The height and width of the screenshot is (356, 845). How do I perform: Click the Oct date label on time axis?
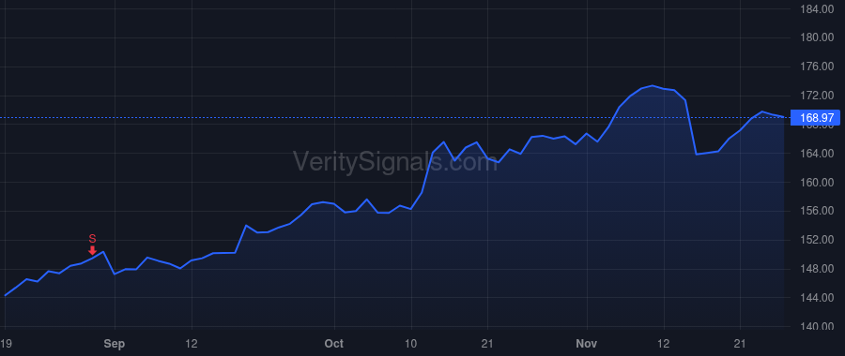click(x=334, y=344)
